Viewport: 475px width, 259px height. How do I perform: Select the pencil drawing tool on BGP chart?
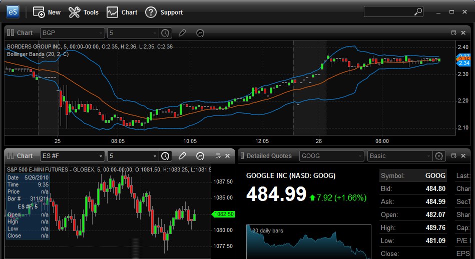pos(182,33)
